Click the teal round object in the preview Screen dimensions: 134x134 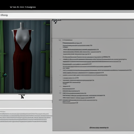point(5,75)
